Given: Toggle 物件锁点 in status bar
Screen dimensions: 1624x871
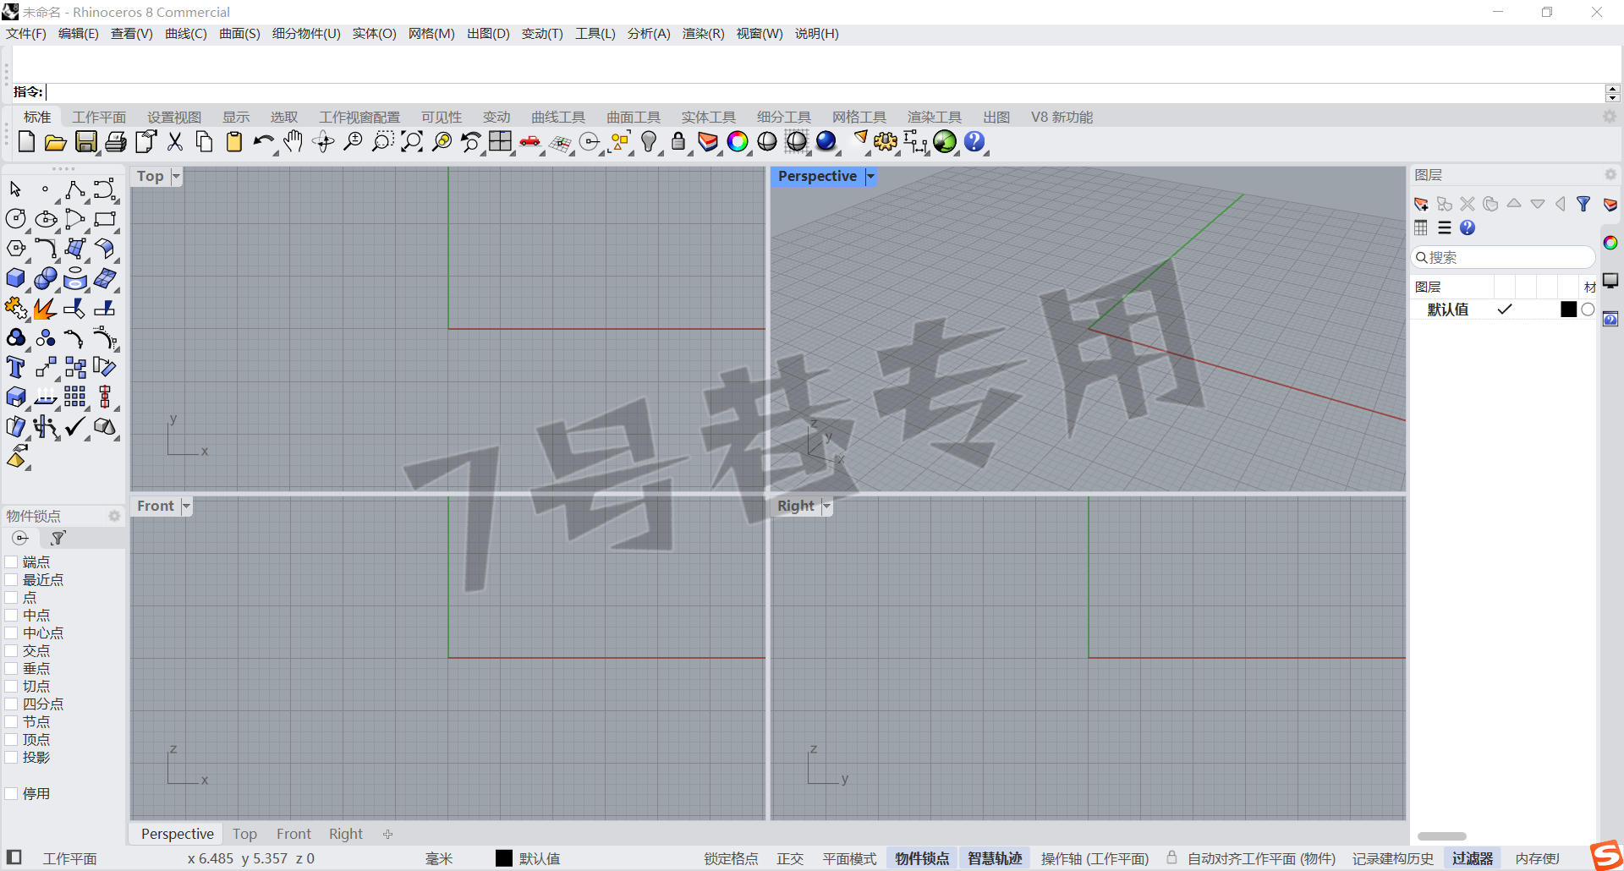Looking at the screenshot, I should pyautogui.click(x=922, y=858).
